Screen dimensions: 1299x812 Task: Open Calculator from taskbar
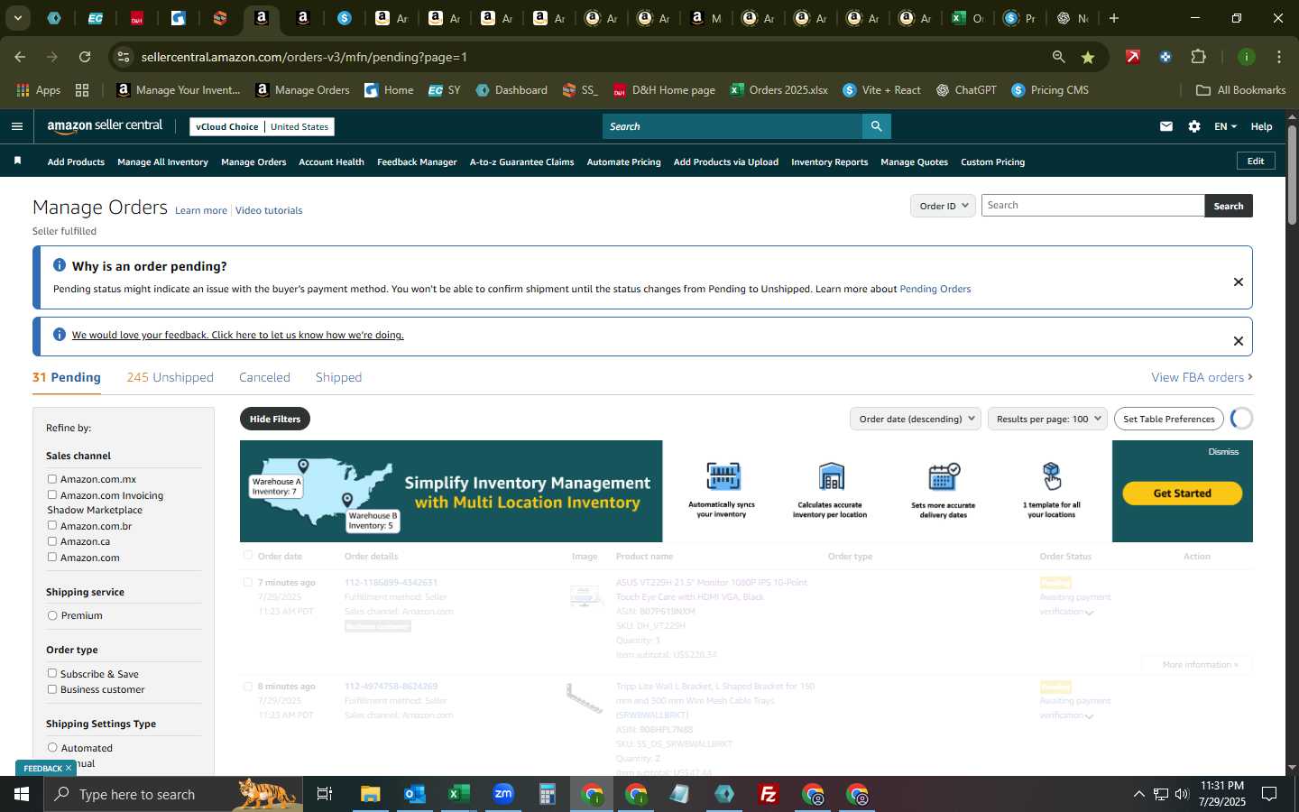click(547, 794)
